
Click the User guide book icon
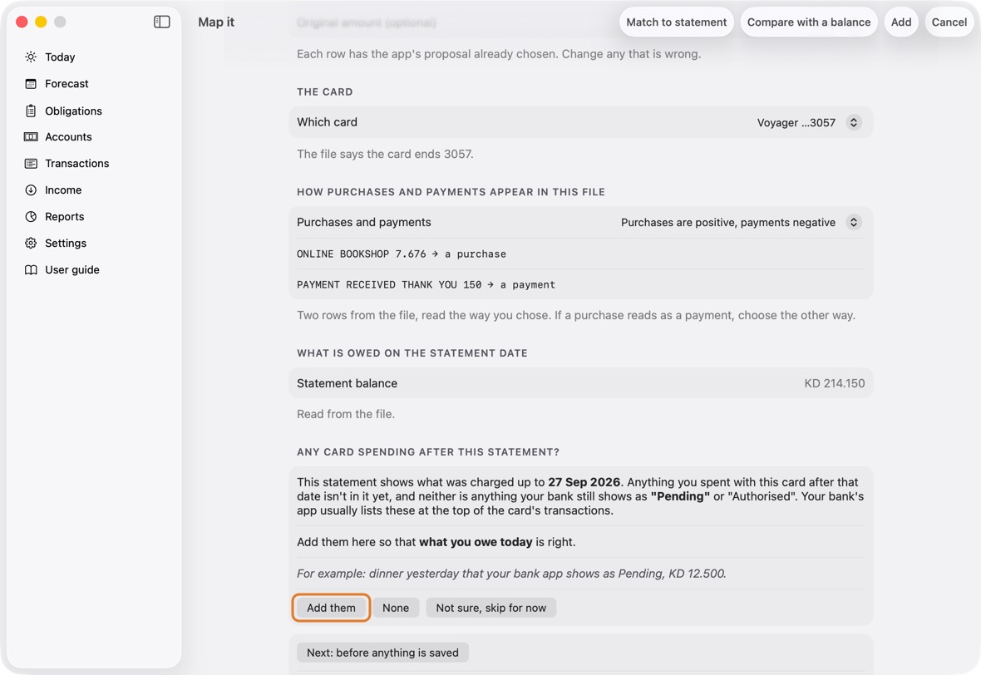31,269
